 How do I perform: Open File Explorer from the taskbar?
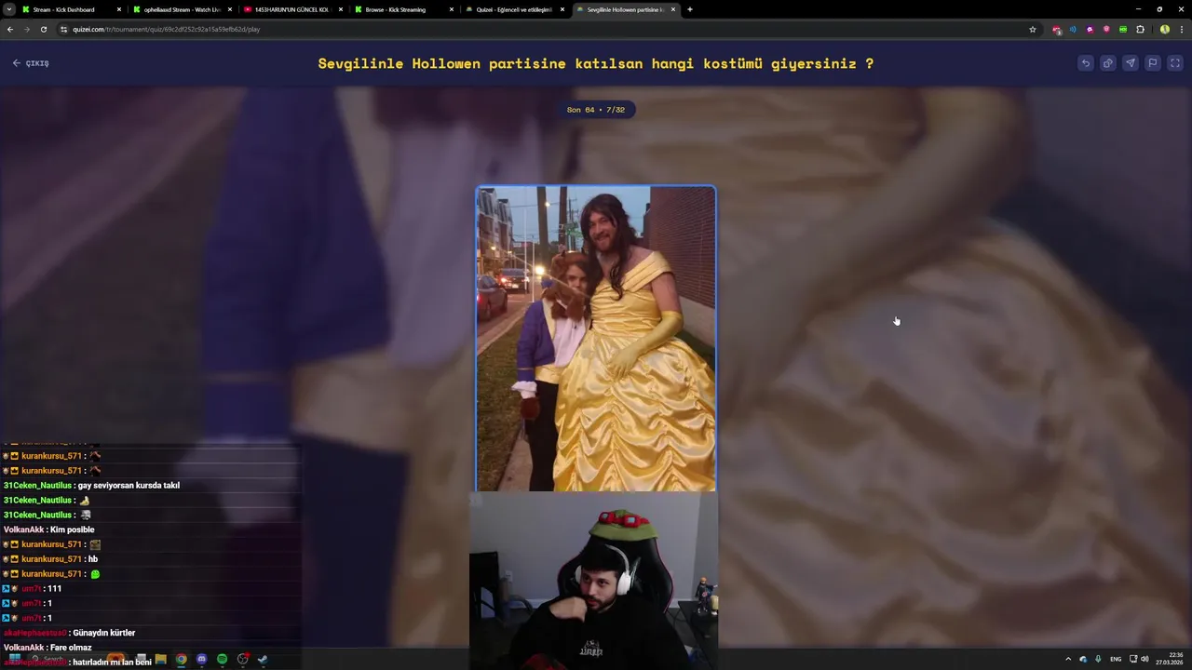coord(160,659)
